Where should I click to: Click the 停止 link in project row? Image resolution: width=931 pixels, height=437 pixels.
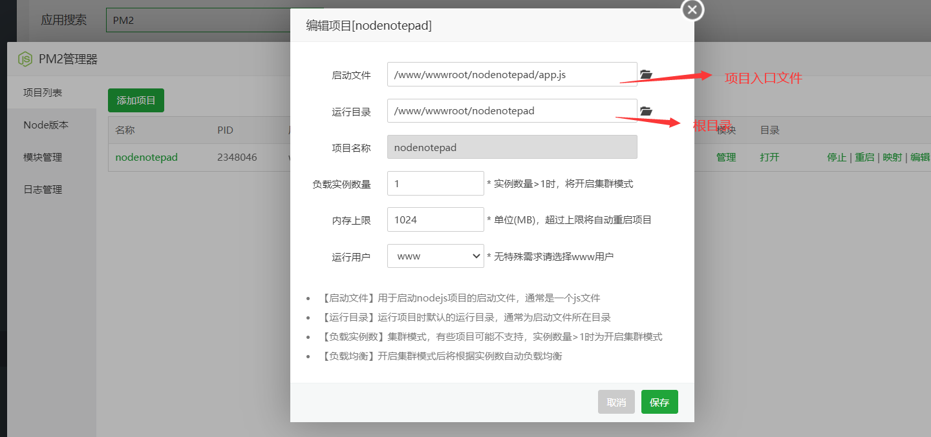[x=837, y=158]
